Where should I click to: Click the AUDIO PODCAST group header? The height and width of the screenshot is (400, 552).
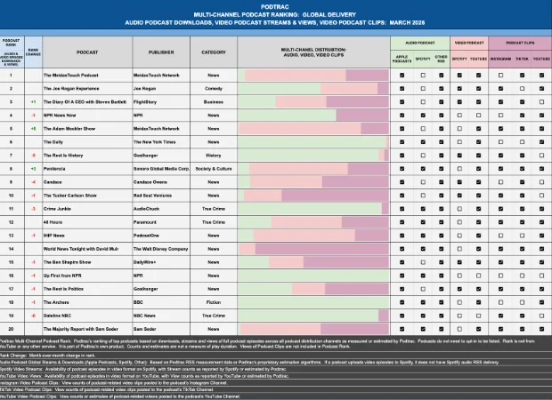(x=420, y=43)
